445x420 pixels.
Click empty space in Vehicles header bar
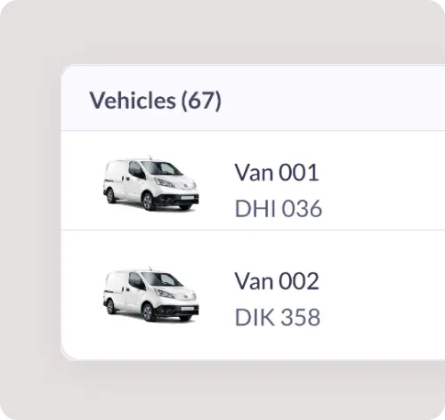(x=332, y=98)
